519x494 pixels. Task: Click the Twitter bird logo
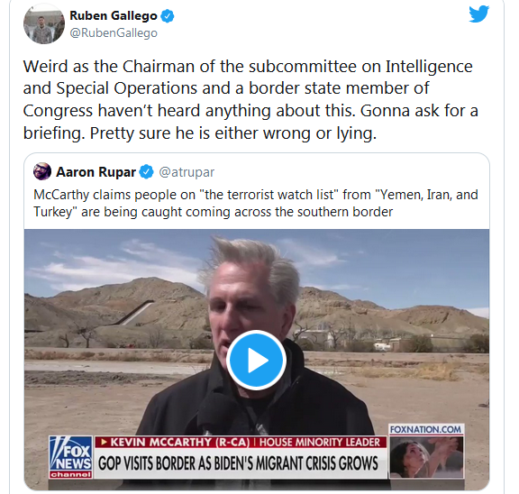(x=478, y=14)
